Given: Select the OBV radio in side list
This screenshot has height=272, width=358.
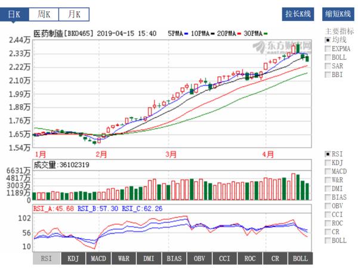Looking at the screenshot, I should pos(328,206).
